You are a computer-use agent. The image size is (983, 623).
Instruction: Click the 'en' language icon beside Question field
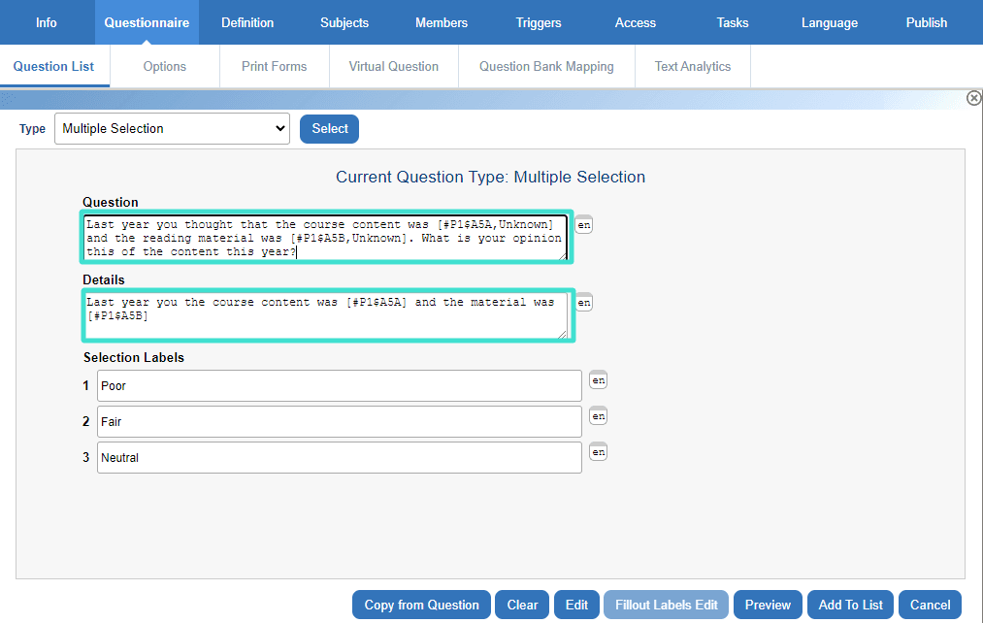(x=583, y=225)
